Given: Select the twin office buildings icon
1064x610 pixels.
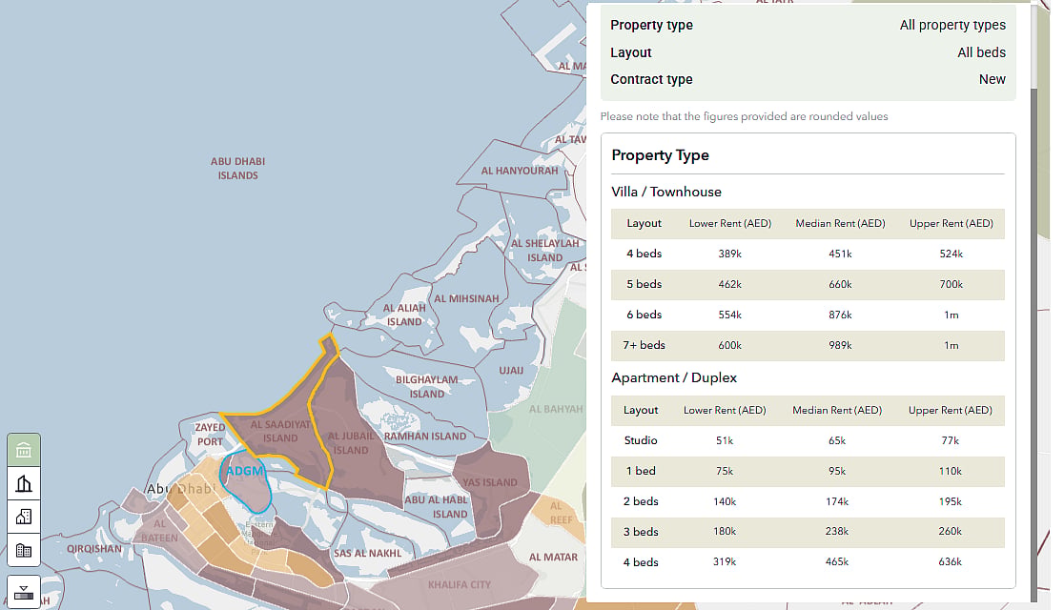Looking at the screenshot, I should click(24, 550).
